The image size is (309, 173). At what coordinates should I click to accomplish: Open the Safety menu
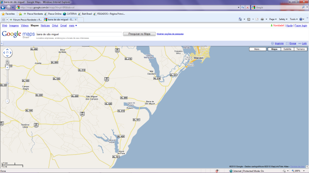click(x=283, y=19)
